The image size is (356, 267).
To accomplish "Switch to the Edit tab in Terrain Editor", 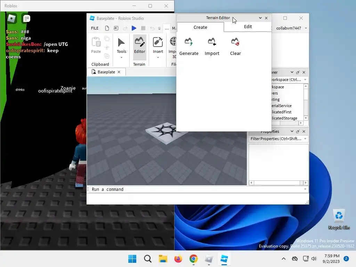I will [x=248, y=26].
